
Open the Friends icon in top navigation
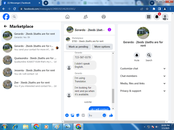click(x=86, y=17)
